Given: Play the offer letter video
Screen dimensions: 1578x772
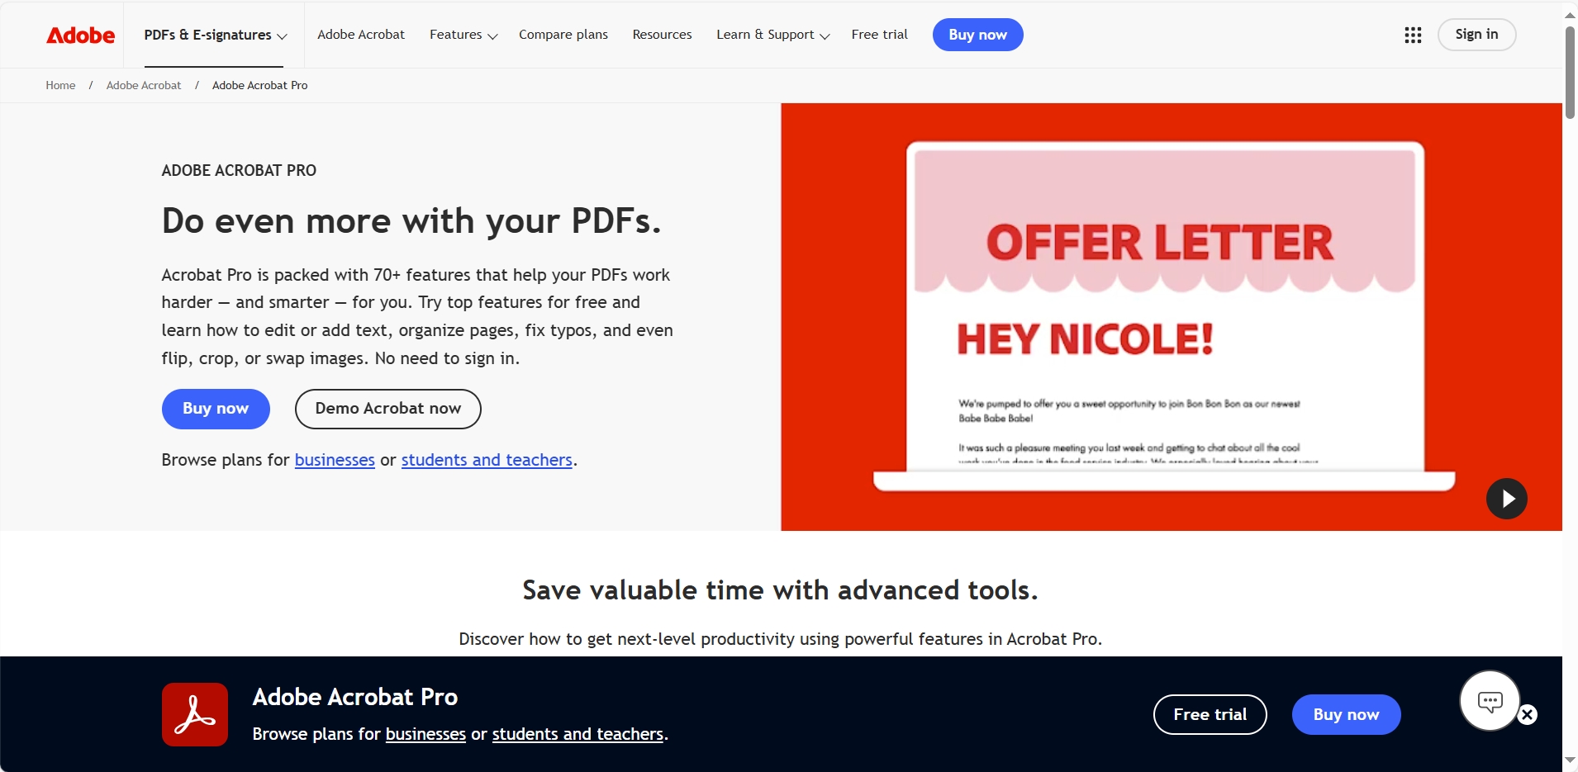Looking at the screenshot, I should (1506, 499).
